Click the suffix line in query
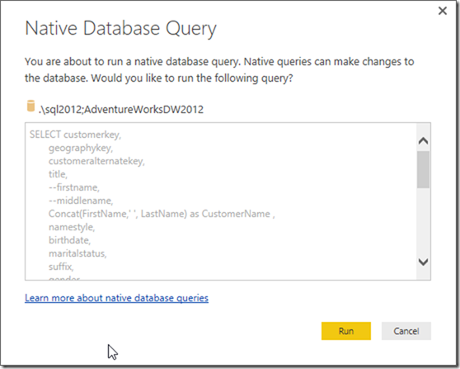 click(x=61, y=267)
